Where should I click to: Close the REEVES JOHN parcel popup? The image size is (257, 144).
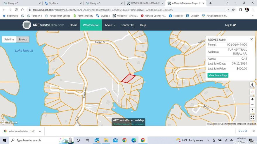click(x=251, y=39)
